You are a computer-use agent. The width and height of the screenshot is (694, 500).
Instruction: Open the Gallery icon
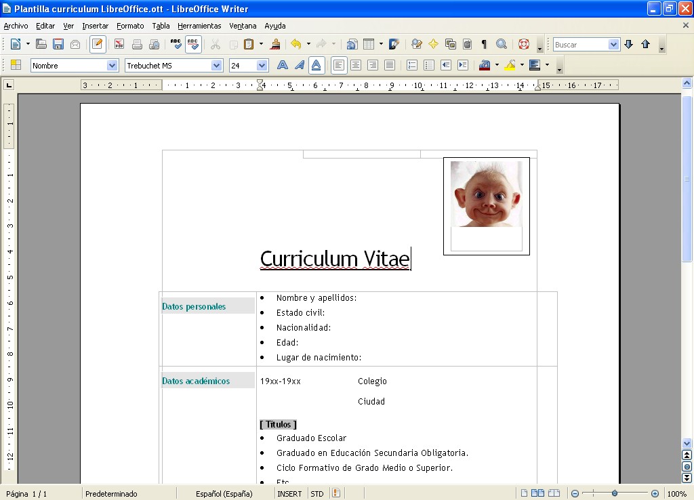coord(451,44)
